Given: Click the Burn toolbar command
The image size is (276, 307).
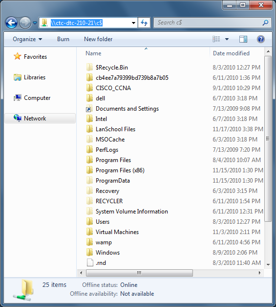Looking at the screenshot, I should pyautogui.click(x=63, y=39).
